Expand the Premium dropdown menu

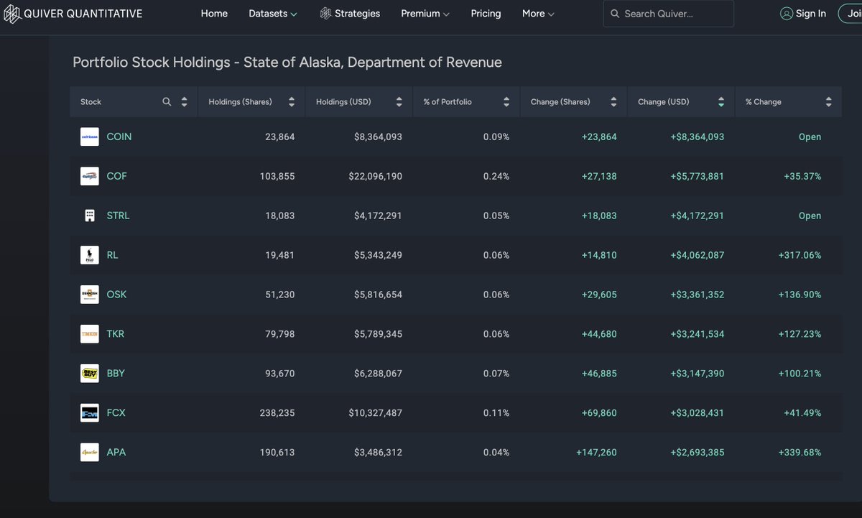point(425,14)
